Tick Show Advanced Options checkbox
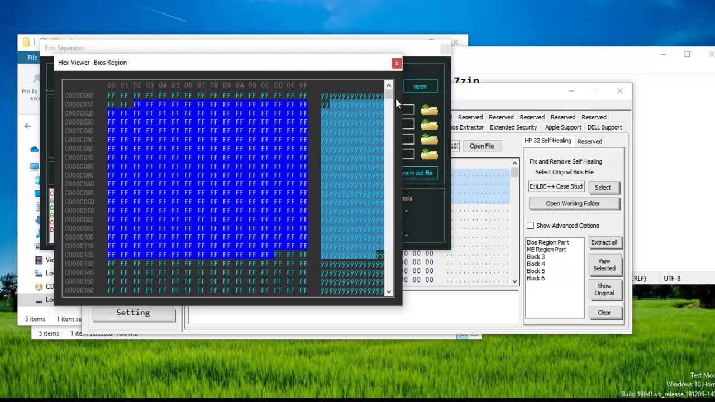 530,226
